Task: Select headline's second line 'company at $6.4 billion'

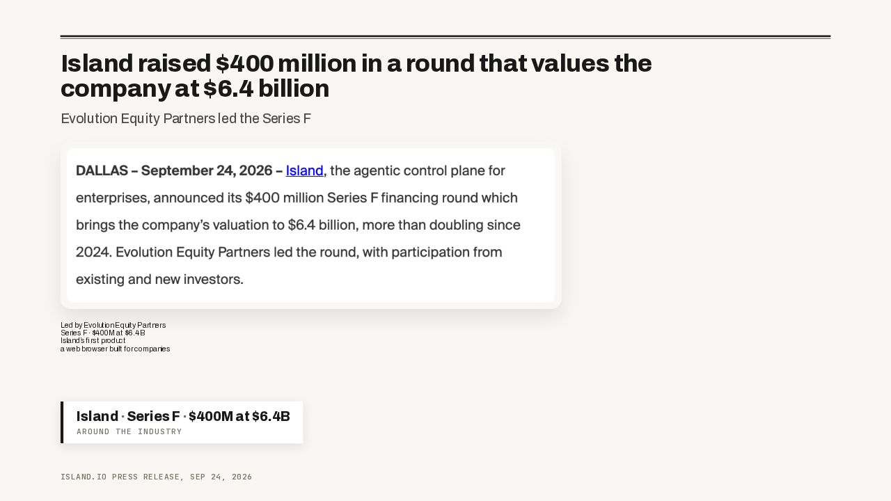Action: click(x=195, y=89)
